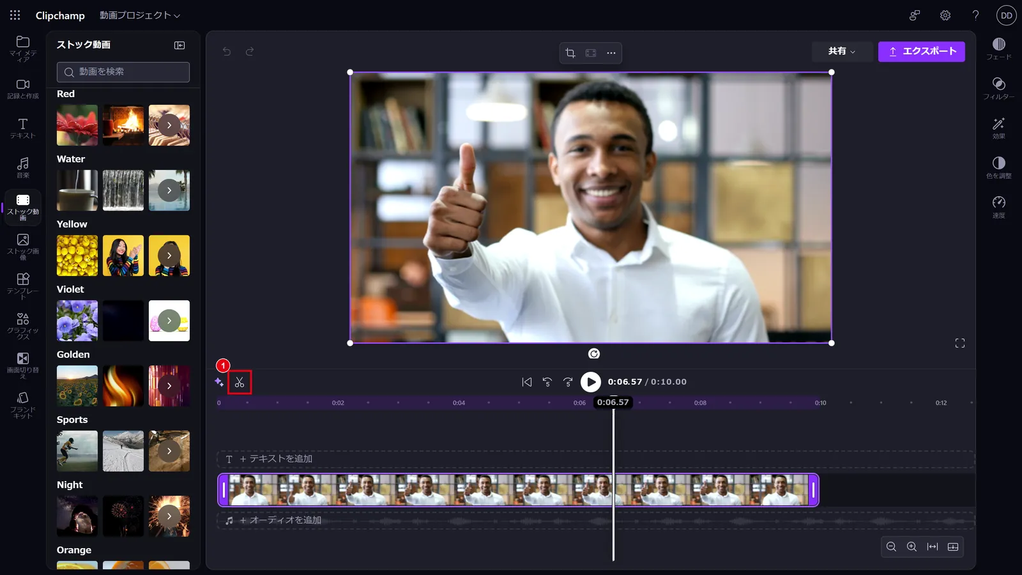This screenshot has height=575, width=1022.
Task: Show more Golden stock videos
Action: [169, 386]
